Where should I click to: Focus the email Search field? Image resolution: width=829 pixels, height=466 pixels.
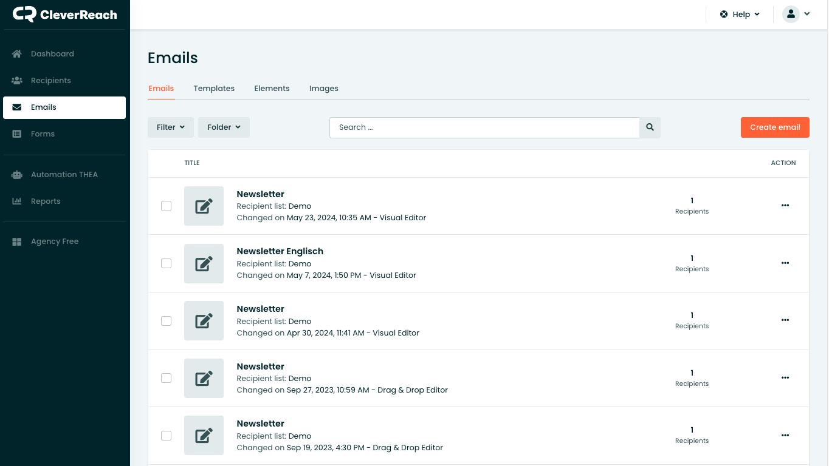(484, 127)
